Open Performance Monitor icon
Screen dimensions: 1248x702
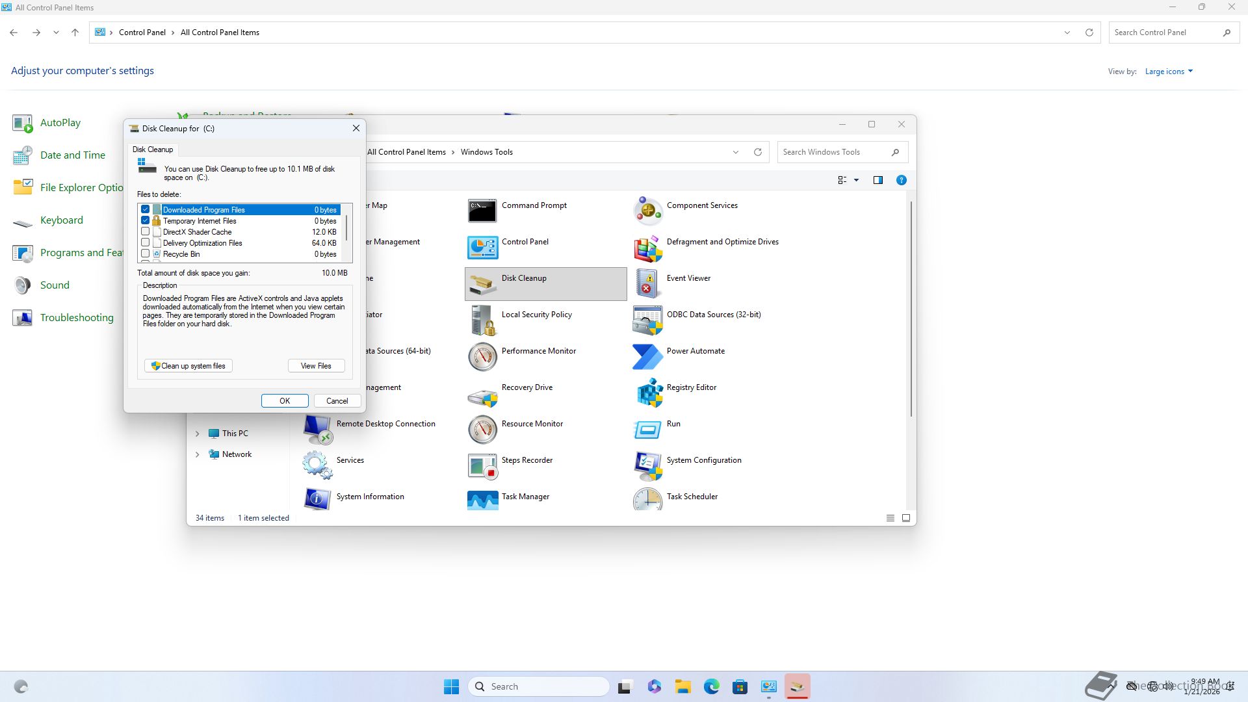[482, 356]
